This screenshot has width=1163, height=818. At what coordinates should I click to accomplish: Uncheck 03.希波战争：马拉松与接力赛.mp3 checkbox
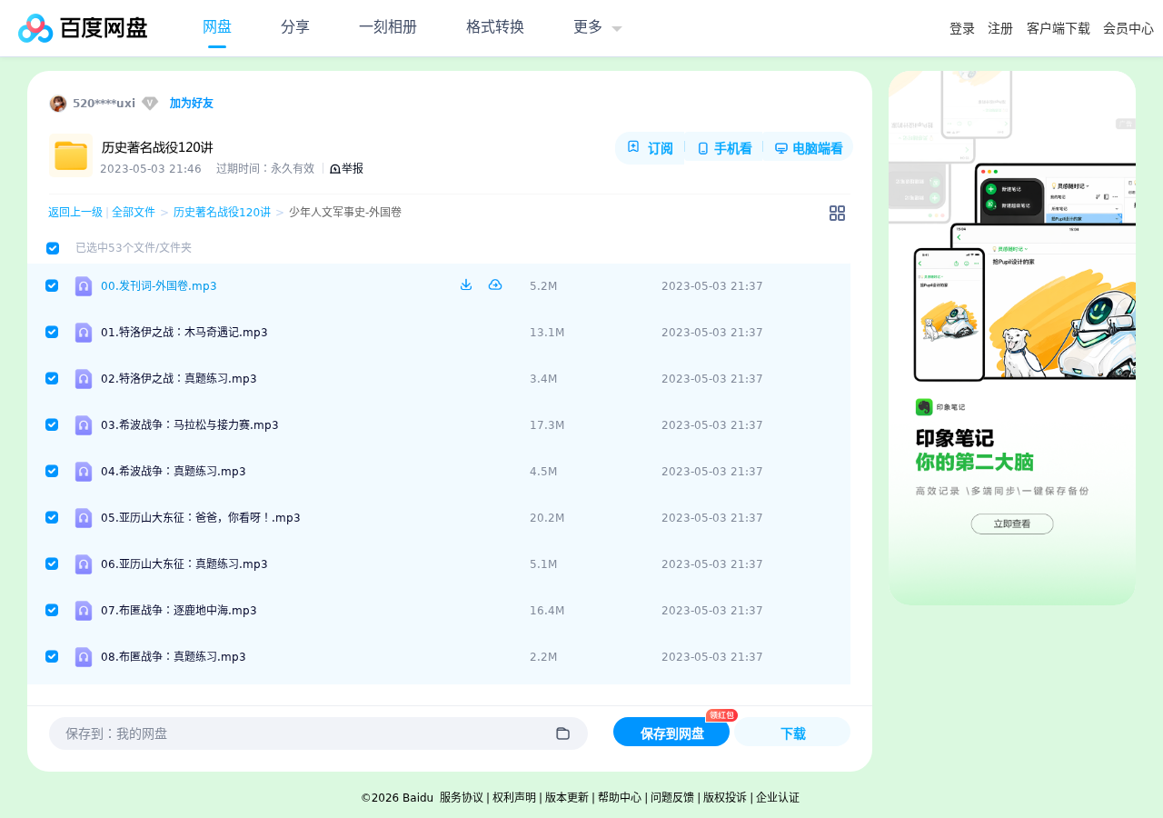point(52,424)
